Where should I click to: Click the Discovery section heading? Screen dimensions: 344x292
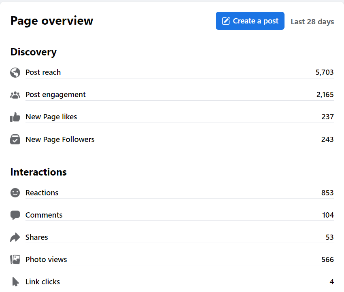[33, 52]
